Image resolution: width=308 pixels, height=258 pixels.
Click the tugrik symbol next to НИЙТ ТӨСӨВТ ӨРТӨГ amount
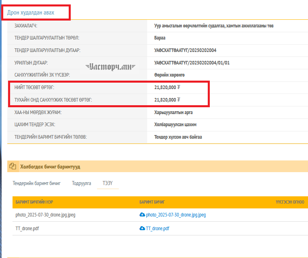tap(179, 87)
